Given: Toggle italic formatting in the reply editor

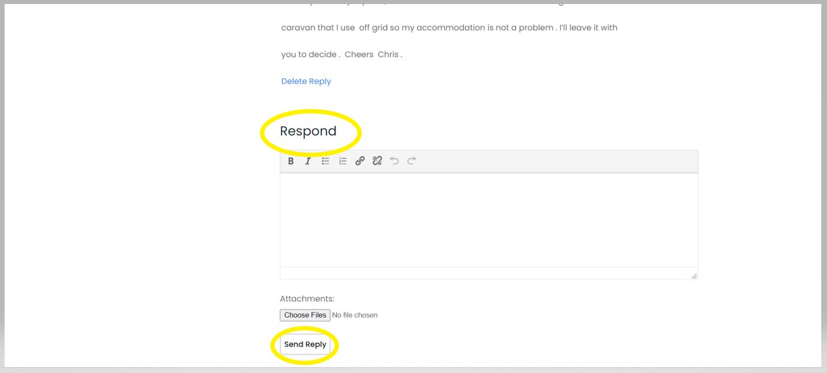Looking at the screenshot, I should click(x=308, y=161).
